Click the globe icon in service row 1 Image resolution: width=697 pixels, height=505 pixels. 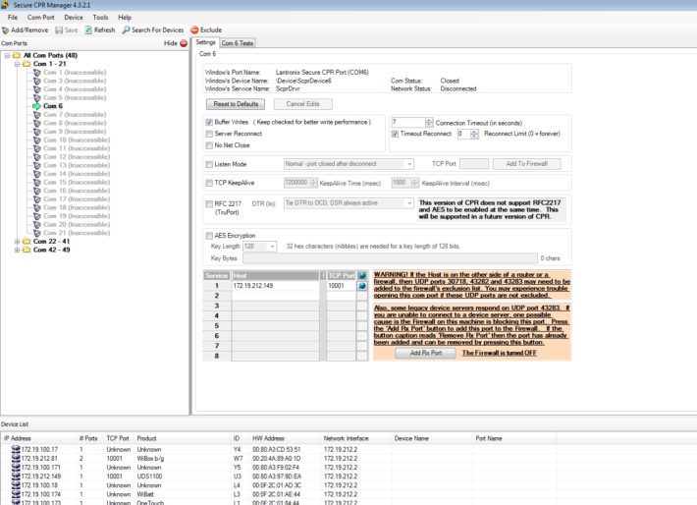coord(362,286)
